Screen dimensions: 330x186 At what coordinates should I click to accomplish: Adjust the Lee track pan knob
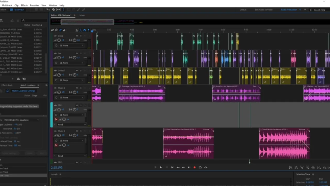pos(75,58)
